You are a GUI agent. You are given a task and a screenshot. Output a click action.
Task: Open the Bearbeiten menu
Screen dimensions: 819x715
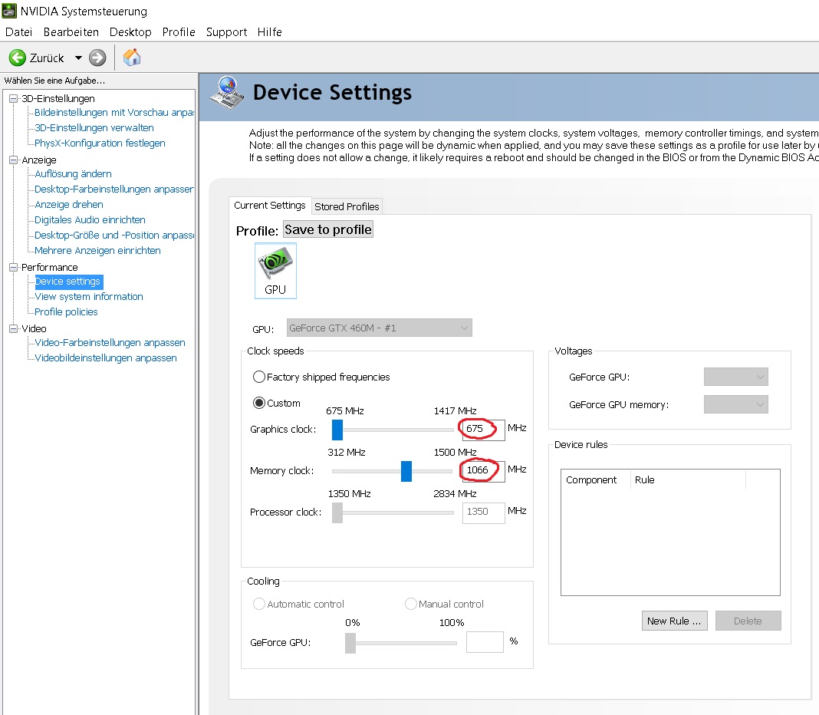click(x=71, y=32)
